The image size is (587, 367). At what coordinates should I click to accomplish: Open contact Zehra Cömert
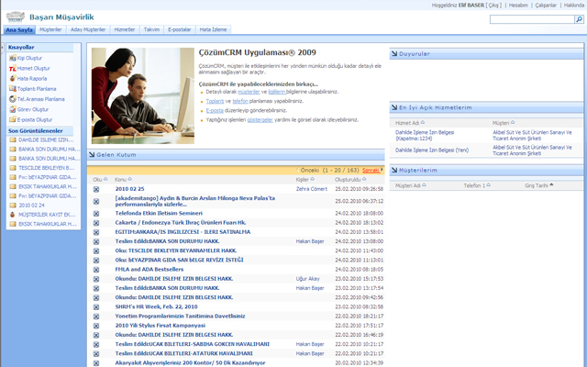(x=312, y=189)
